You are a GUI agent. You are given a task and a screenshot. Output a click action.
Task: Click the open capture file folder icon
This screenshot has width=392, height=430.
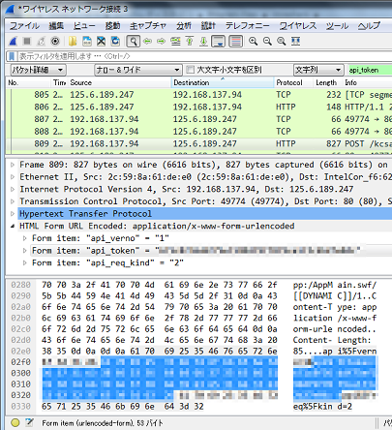73,41
